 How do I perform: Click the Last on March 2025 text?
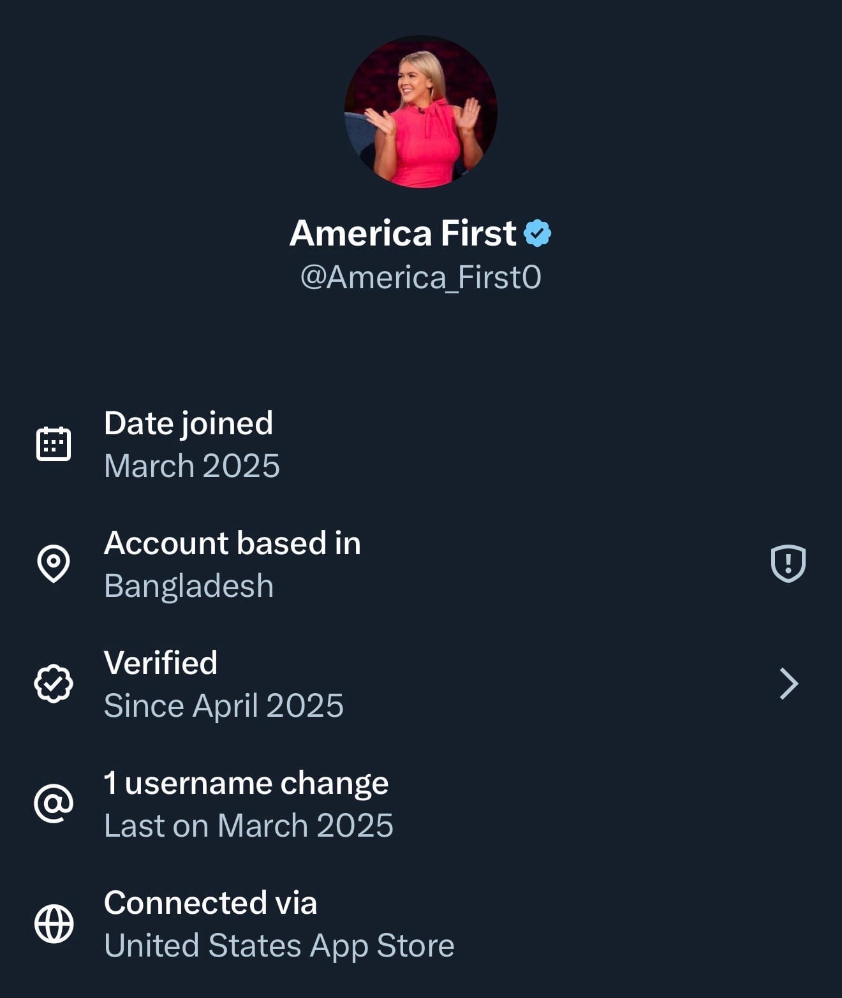(x=249, y=825)
